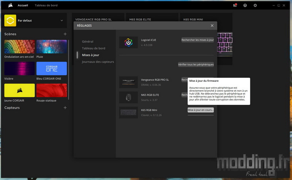Viewport: 292px width, 180px height.
Task: Open Journaux des capteurs settings section
Action: [98, 62]
